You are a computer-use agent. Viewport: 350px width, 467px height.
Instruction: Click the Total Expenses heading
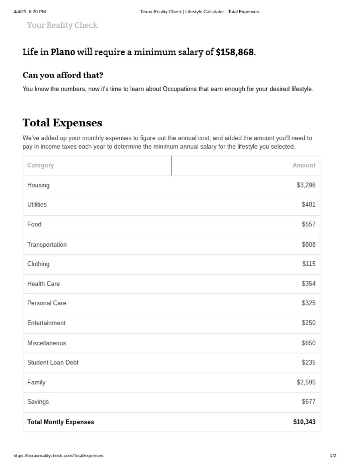[x=62, y=123]
